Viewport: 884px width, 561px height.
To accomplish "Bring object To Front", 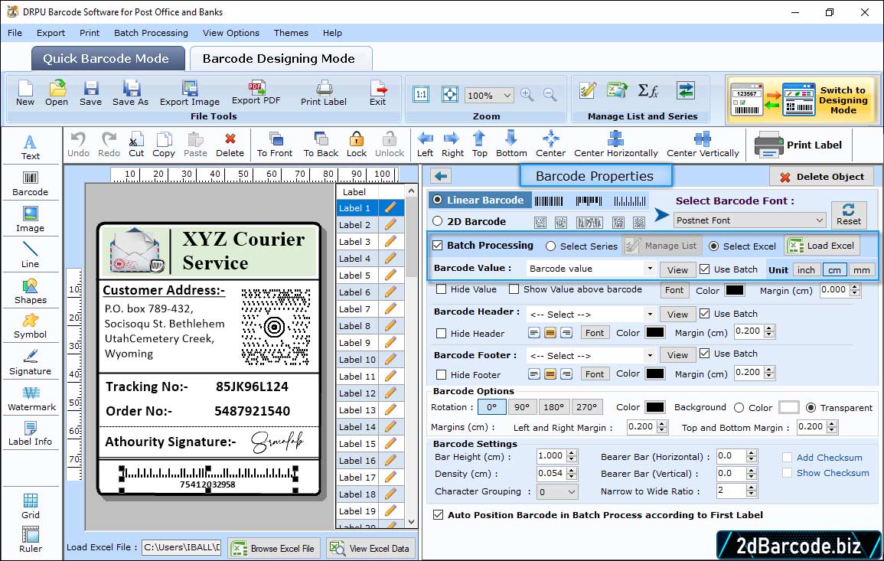I will click(x=275, y=145).
